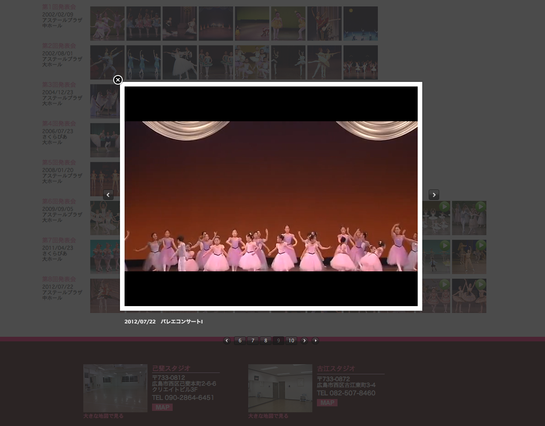Open the 第1回発表会 recital heading
Screen dimensions: 545x426
pos(59,7)
